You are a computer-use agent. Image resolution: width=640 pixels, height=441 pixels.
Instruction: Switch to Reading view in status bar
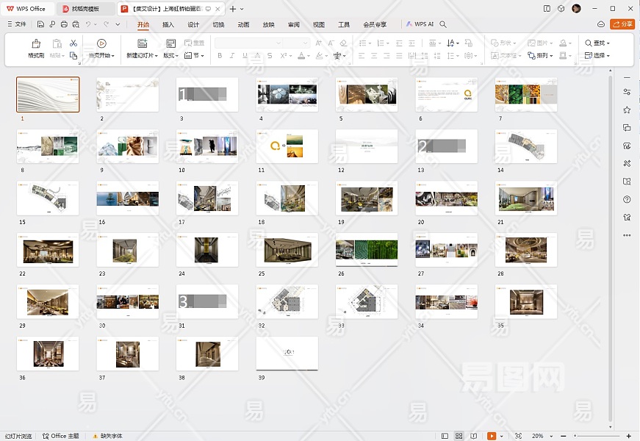[474, 436]
